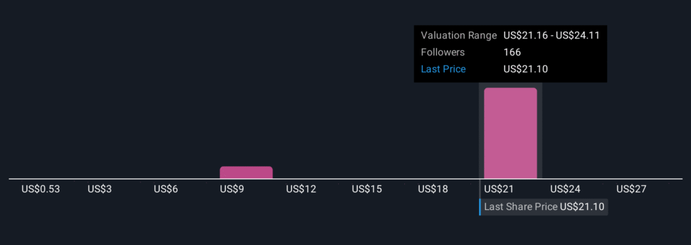Click the tall pink US$21 valuation bar
691x245 pixels.
click(x=510, y=133)
